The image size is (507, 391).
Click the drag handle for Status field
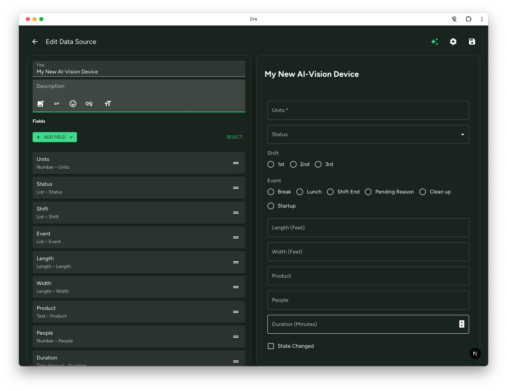[x=236, y=188]
